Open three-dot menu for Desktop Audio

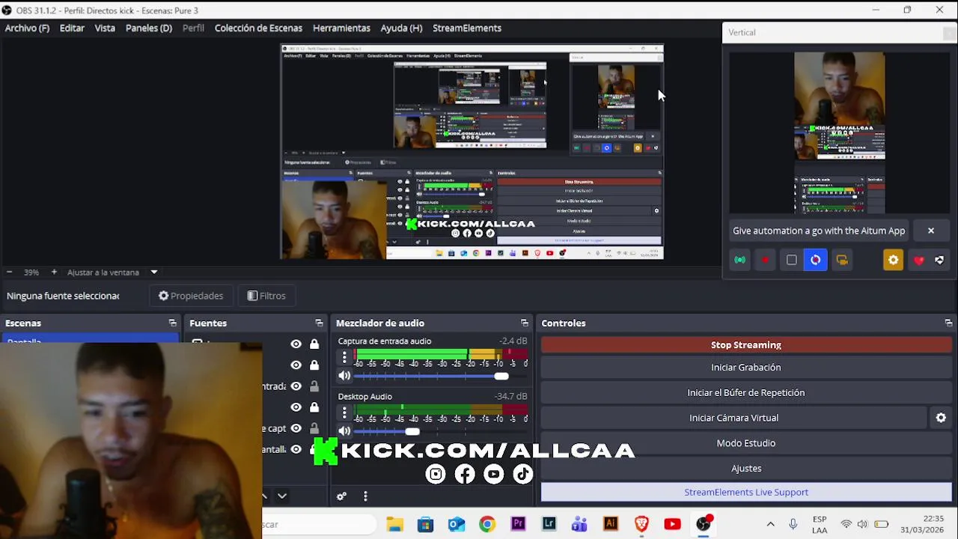click(344, 413)
